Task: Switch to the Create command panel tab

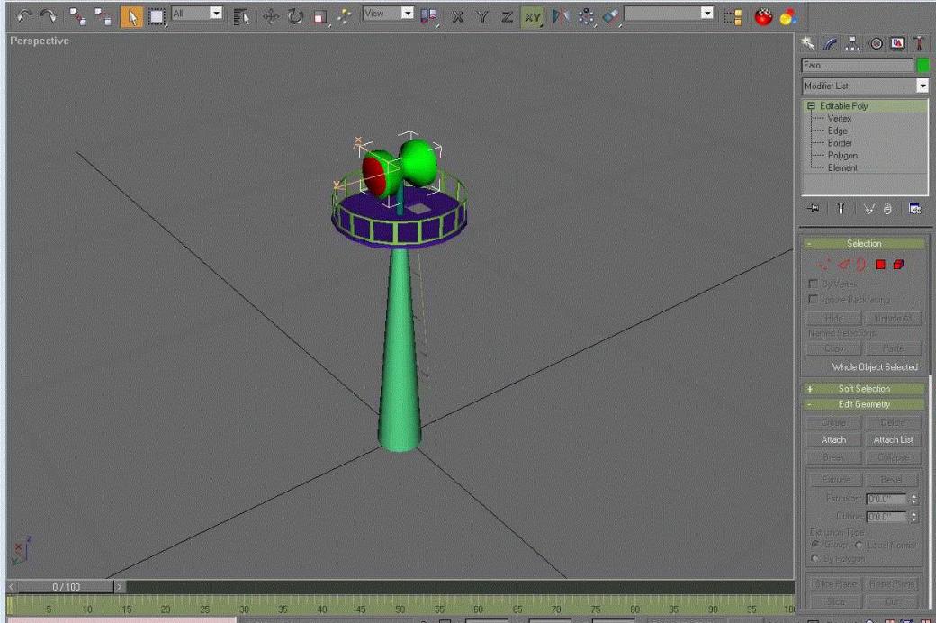Action: (x=807, y=43)
